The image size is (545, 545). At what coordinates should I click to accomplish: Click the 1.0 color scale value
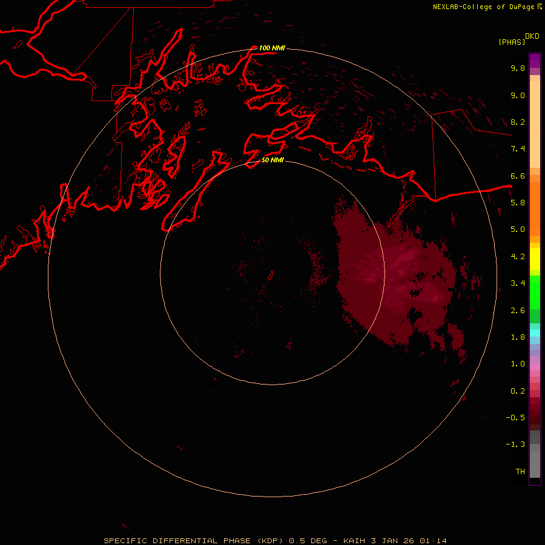(518, 363)
